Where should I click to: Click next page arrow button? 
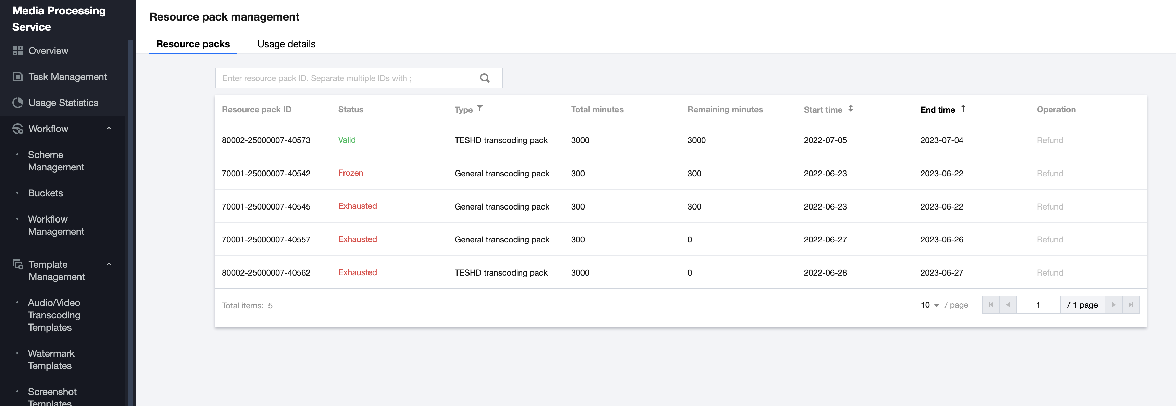[x=1113, y=305]
